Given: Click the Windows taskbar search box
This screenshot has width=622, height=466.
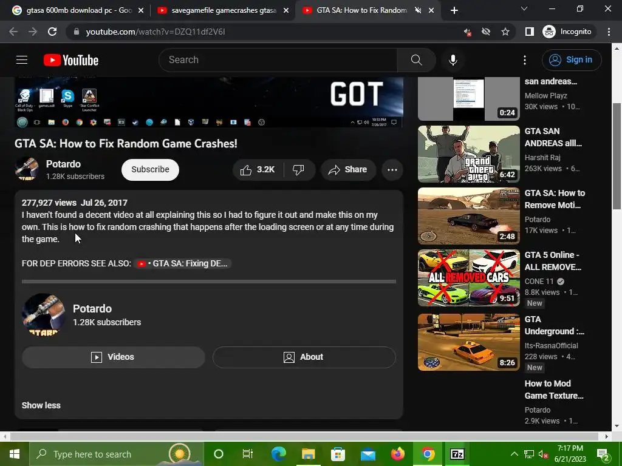Looking at the screenshot, I should (116, 454).
